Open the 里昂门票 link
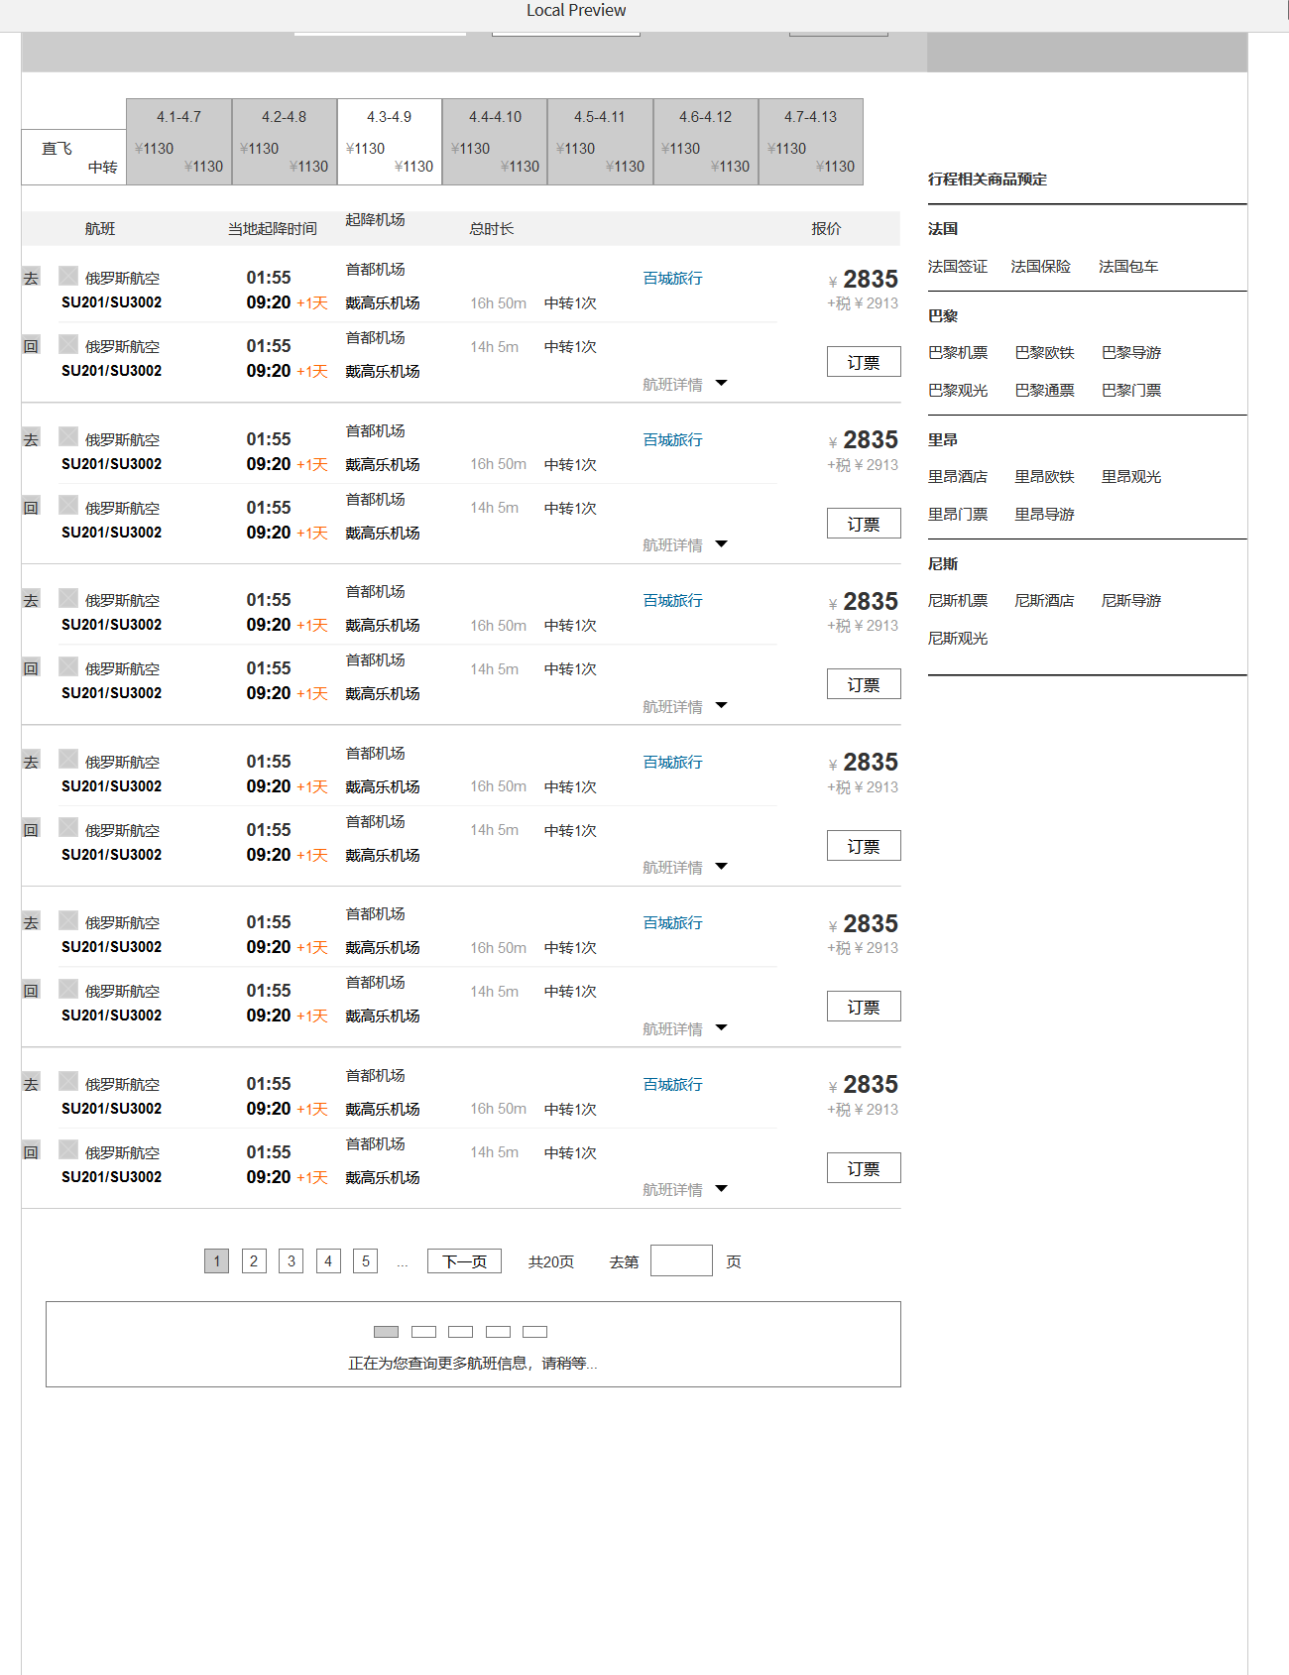Viewport: 1289px width, 1675px height. [958, 515]
